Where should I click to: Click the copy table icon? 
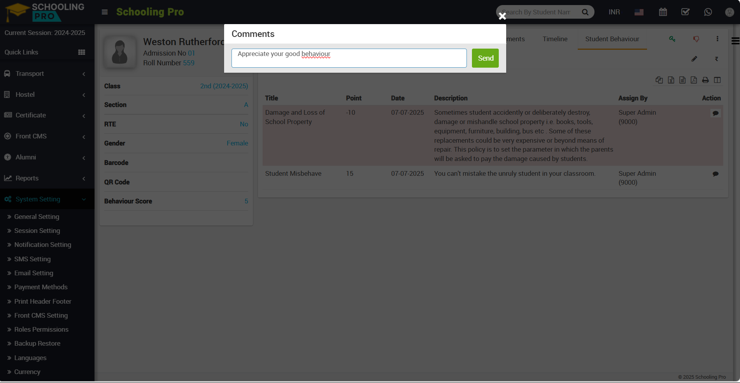659,80
